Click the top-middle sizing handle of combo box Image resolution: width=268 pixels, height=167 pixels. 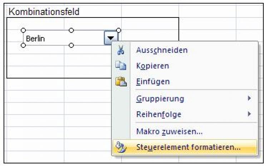pos(71,30)
